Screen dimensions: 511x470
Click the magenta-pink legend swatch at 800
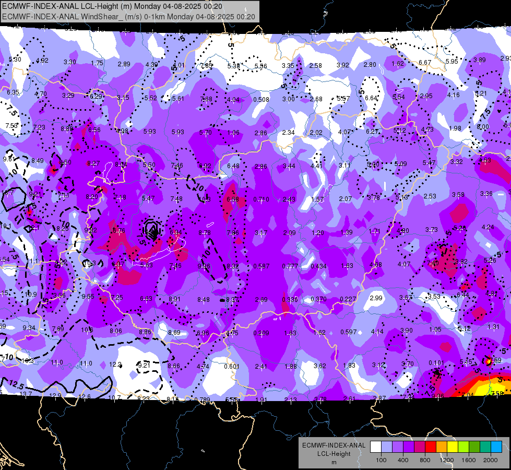click(420, 447)
